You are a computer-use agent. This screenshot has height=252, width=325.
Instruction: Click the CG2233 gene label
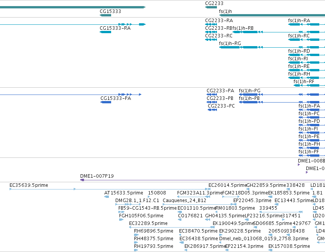pyautogui.click(x=214, y=3)
